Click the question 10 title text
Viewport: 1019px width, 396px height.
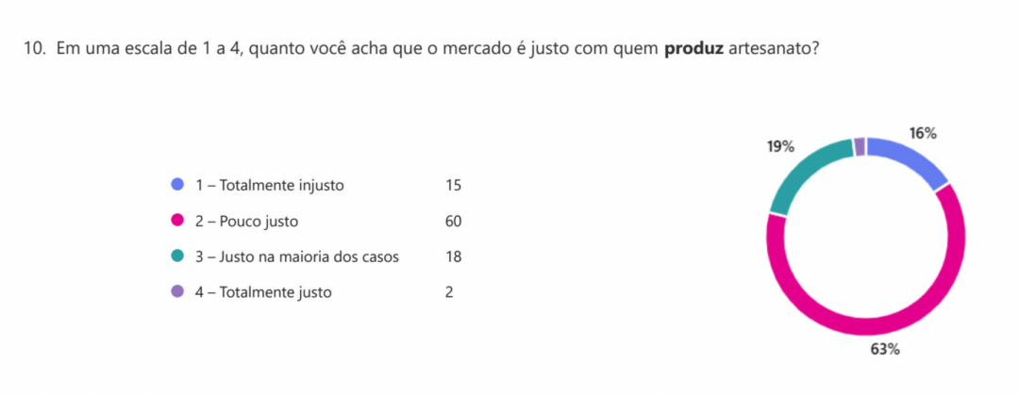[x=421, y=49]
